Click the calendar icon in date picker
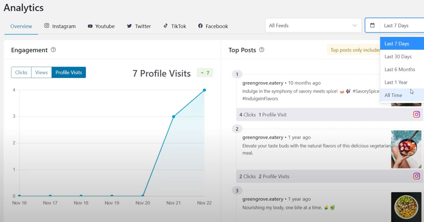The height and width of the screenshot is (222, 424). point(372,25)
